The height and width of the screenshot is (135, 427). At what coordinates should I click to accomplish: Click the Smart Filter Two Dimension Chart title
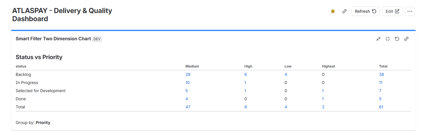click(53, 39)
